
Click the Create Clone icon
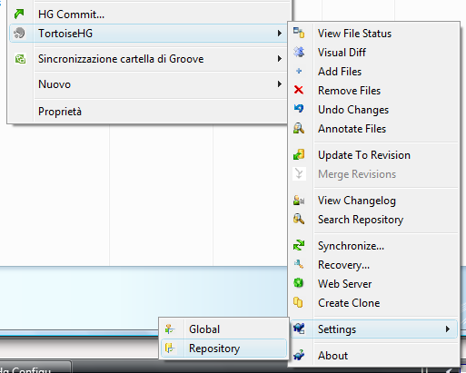pos(298,302)
